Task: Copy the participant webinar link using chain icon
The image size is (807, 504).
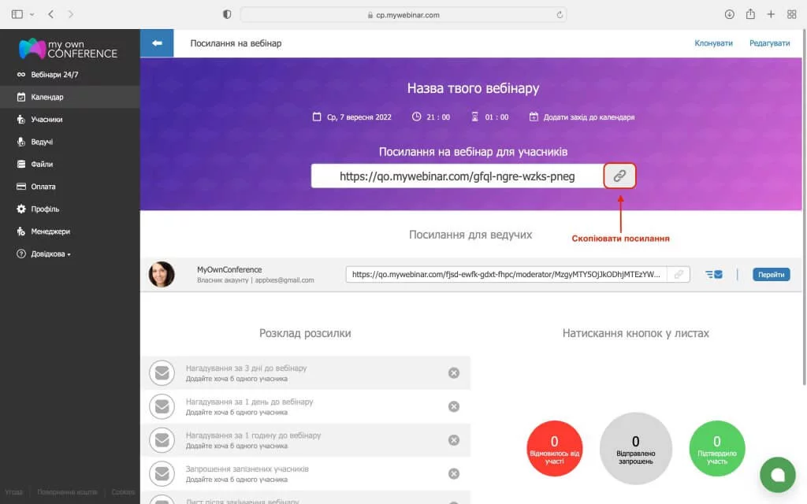Action: [619, 176]
